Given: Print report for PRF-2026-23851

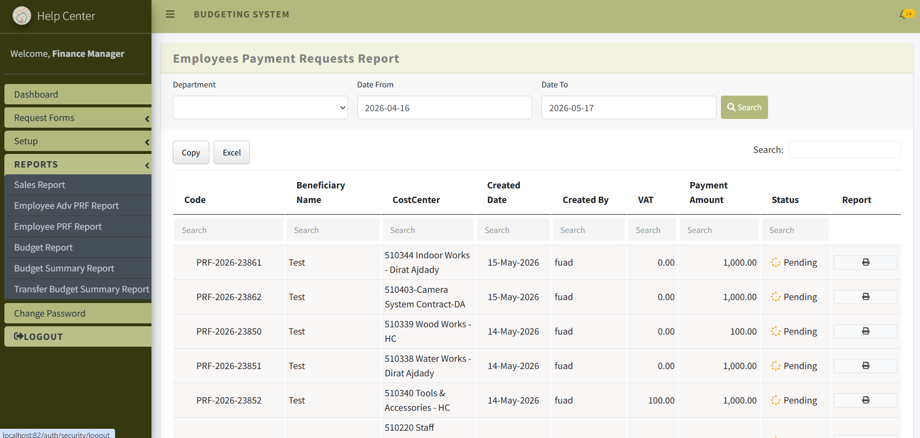Looking at the screenshot, I should [x=865, y=366].
